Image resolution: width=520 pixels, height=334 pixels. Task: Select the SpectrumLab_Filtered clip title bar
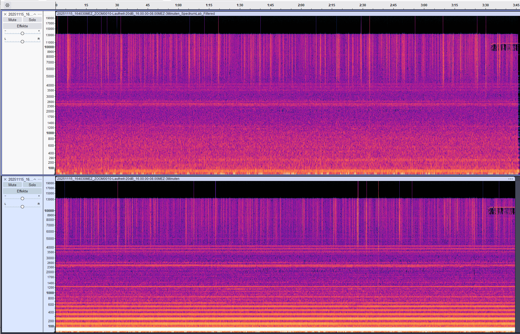coord(274,14)
